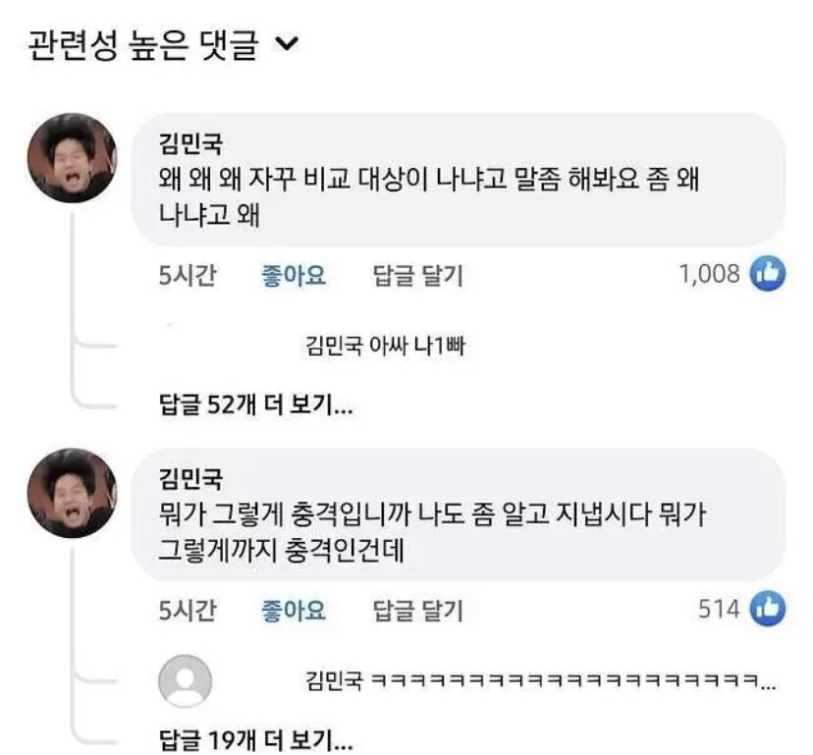
Task: Like the second comment via 좋아요
Action: (x=294, y=611)
